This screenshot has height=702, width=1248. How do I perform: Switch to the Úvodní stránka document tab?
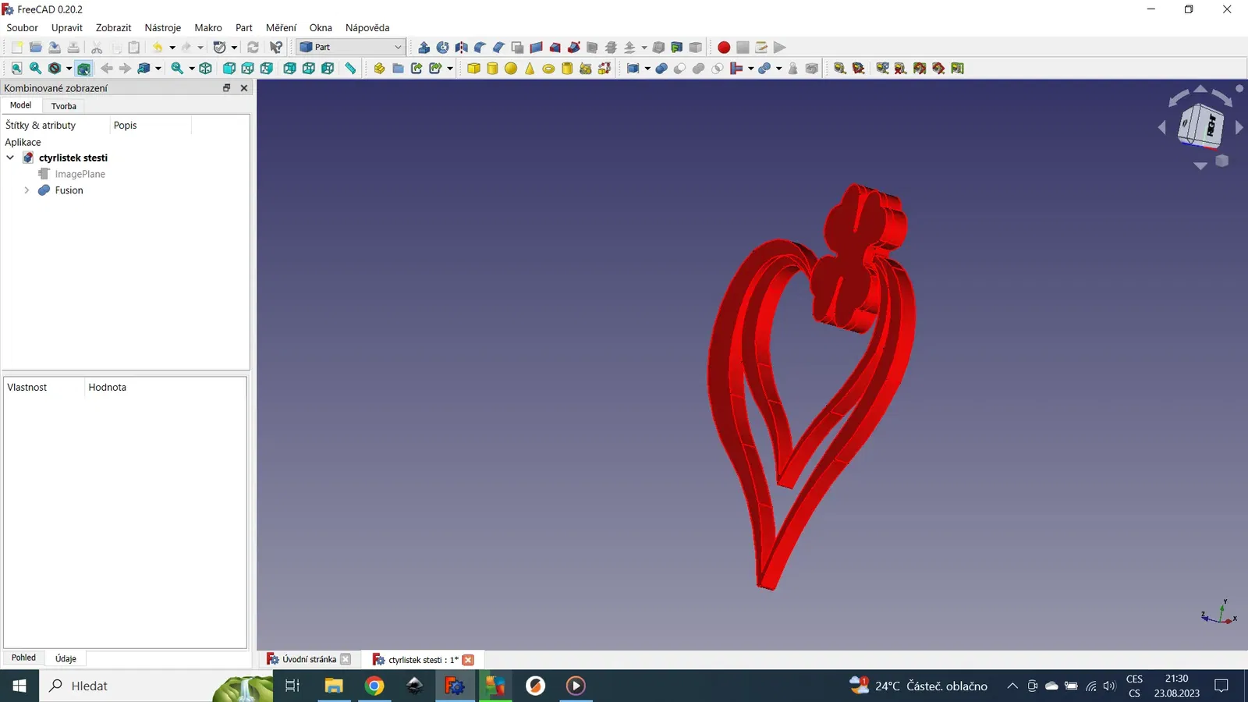point(309,659)
